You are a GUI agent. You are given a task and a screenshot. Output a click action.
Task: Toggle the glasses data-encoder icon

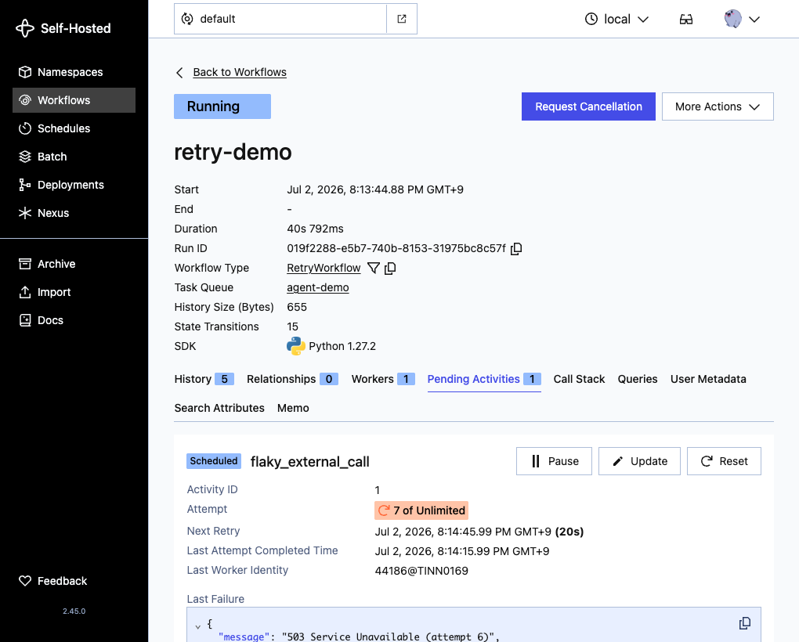pos(686,20)
